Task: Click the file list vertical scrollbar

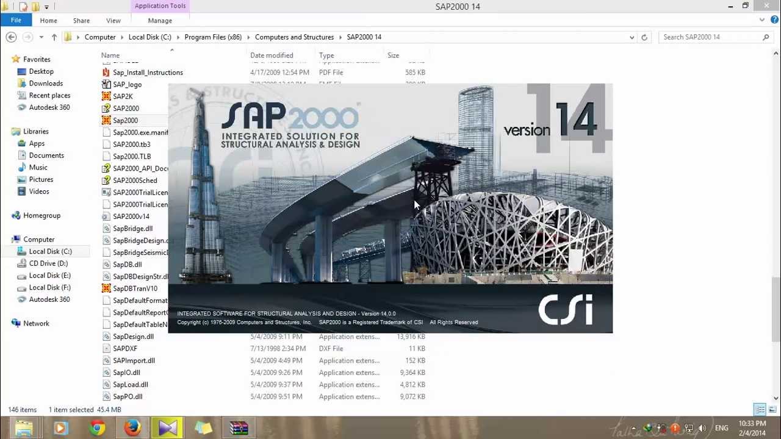Action: tap(776, 311)
